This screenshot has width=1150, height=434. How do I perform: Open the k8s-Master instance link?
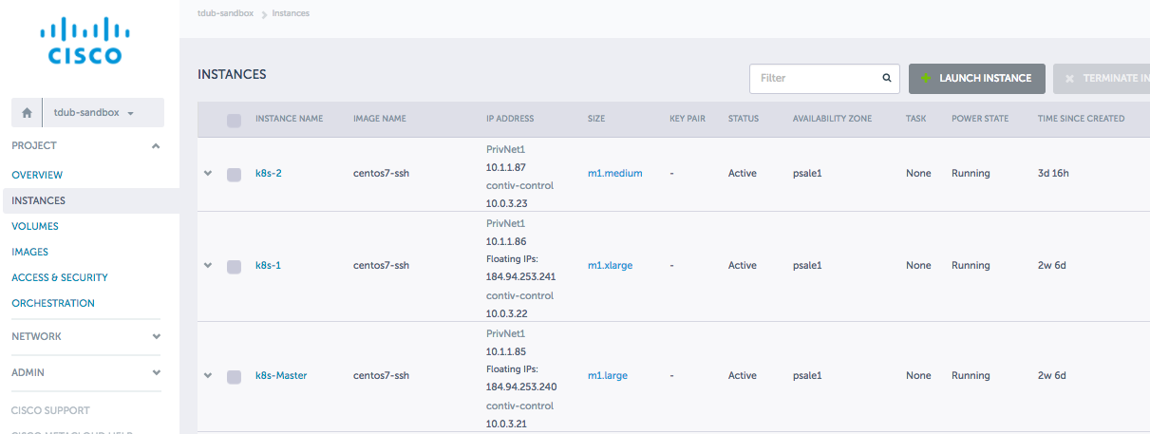click(281, 375)
